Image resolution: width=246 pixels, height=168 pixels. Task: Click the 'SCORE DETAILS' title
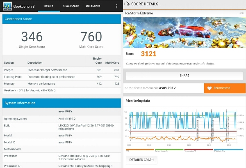point(145,4)
